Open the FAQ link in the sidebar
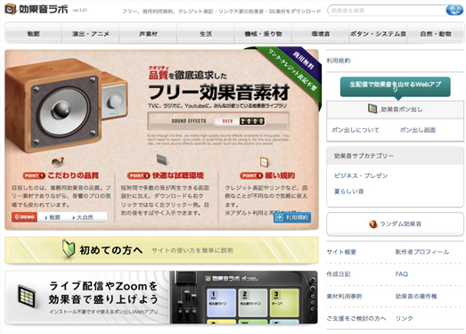The height and width of the screenshot is (334, 466). click(x=402, y=274)
